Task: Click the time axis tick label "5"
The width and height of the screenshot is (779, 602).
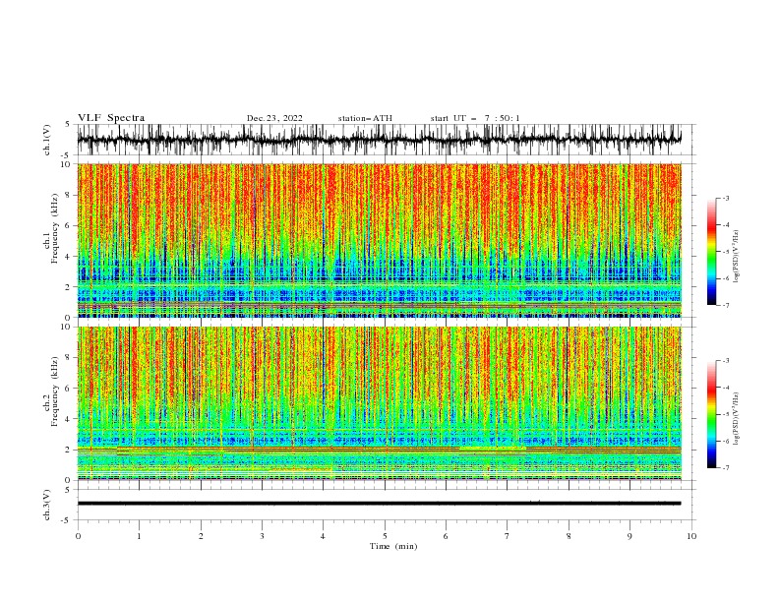Action: click(x=385, y=536)
